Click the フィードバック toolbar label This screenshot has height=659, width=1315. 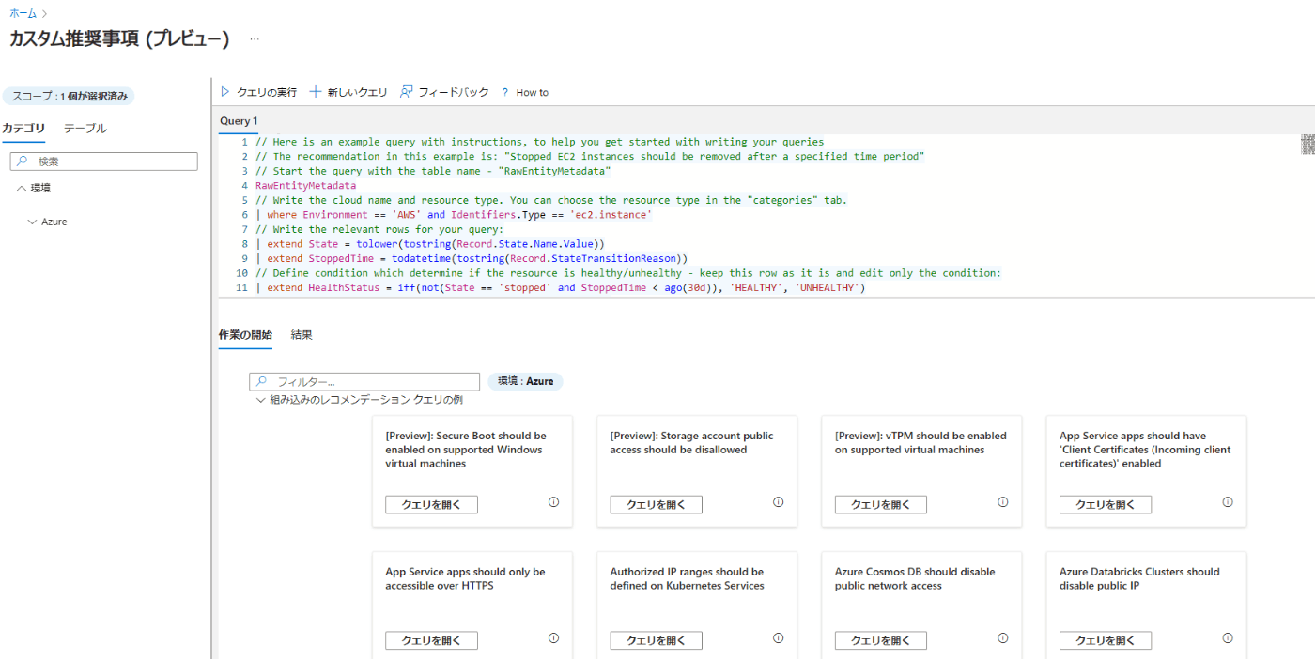click(454, 92)
